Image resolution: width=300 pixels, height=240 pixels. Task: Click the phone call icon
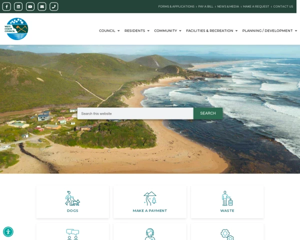[54, 6]
